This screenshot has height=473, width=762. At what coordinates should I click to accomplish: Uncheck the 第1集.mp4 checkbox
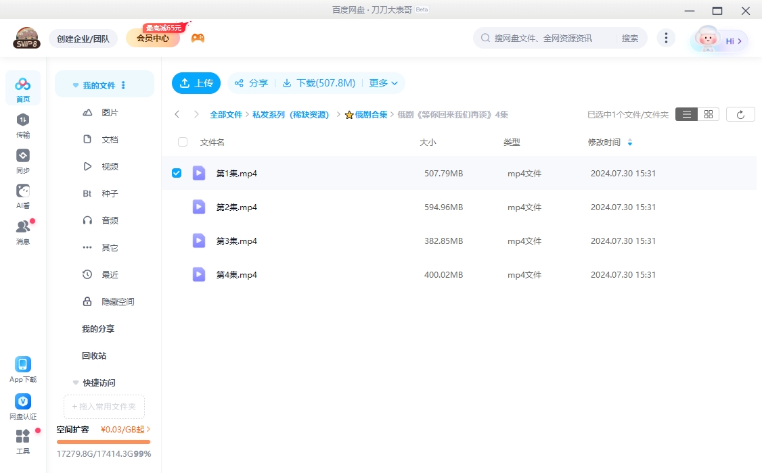coord(177,172)
